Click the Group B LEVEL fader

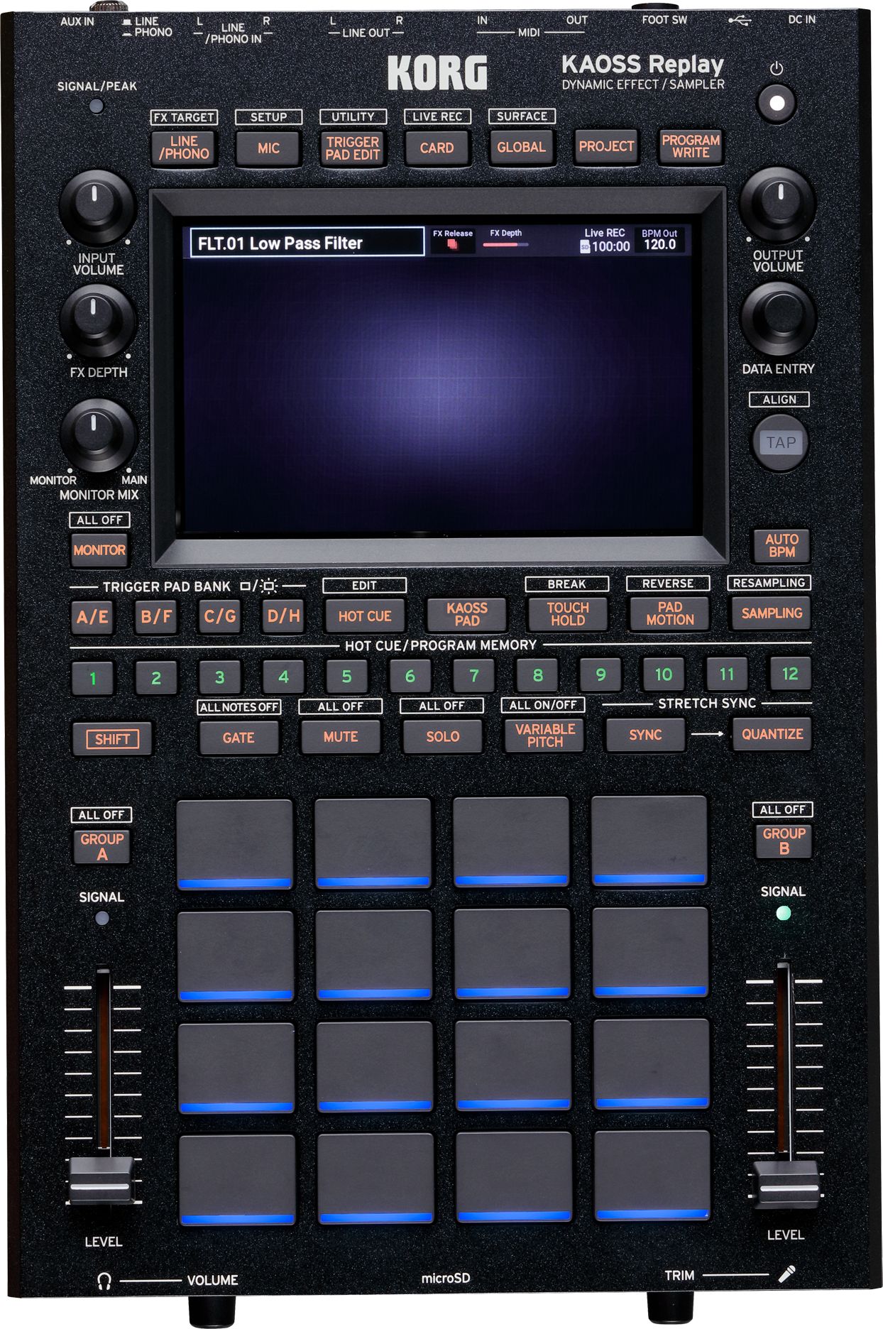click(785, 1185)
